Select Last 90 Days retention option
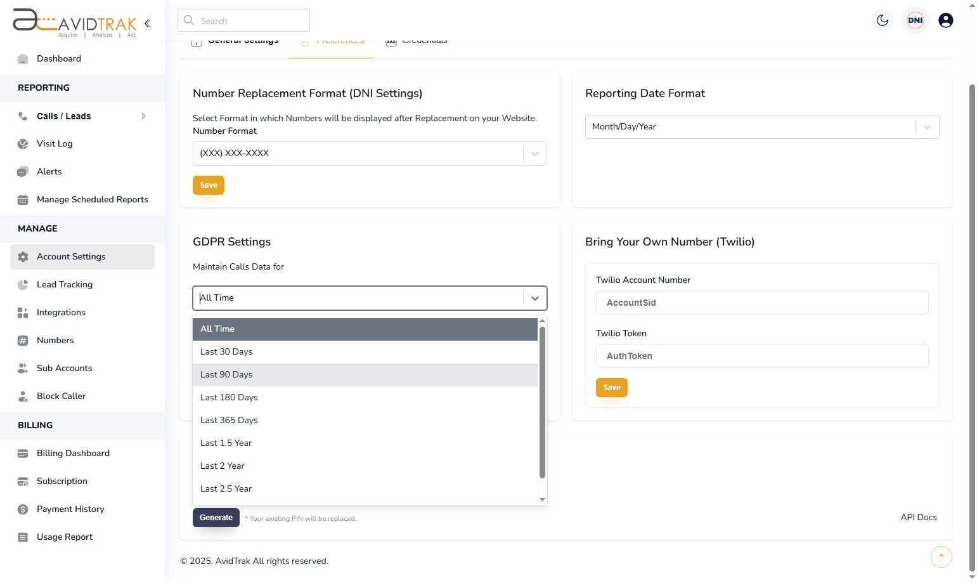977x583 pixels. coord(226,374)
